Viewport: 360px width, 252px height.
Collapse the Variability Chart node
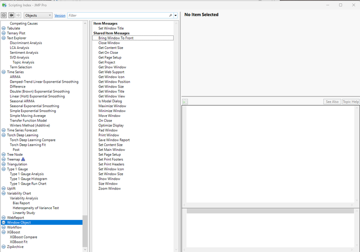click(x=3, y=193)
